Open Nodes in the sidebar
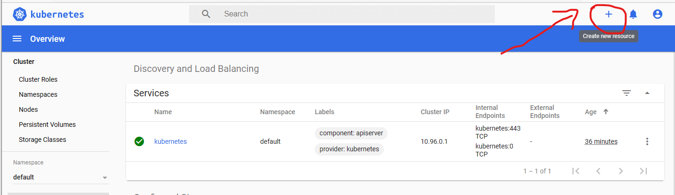Screen dimensions: 675x195 [x=28, y=109]
